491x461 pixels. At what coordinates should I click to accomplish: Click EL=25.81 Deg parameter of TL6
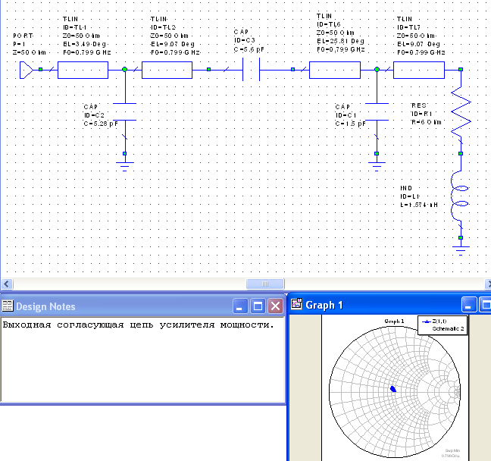coord(340,41)
